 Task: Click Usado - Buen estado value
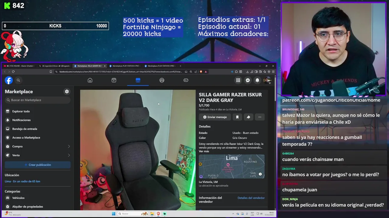point(246,133)
